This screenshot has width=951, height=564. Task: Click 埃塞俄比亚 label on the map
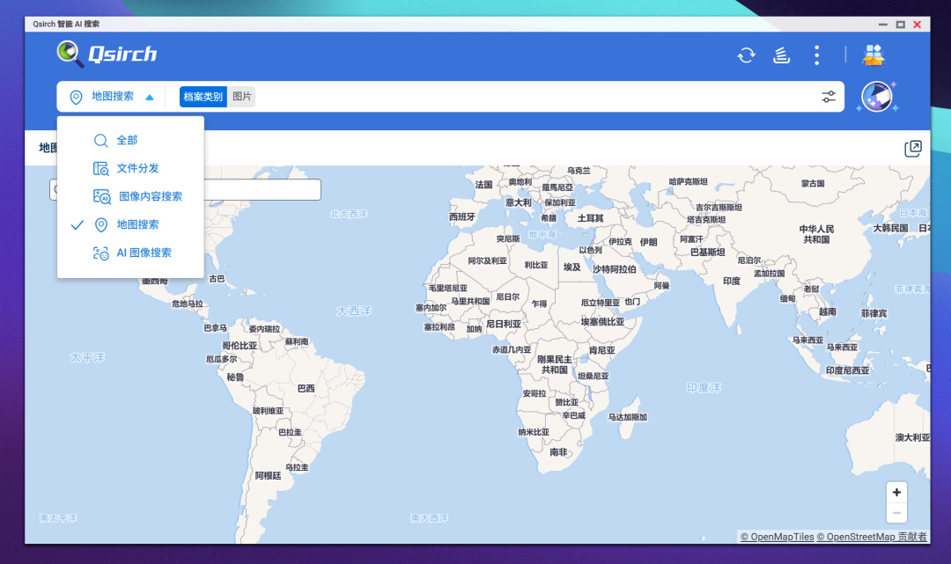pos(602,322)
